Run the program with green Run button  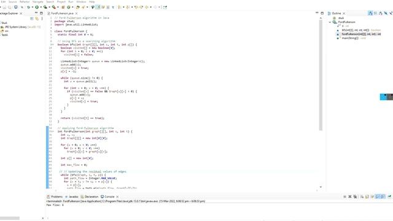click(x=37, y=7)
